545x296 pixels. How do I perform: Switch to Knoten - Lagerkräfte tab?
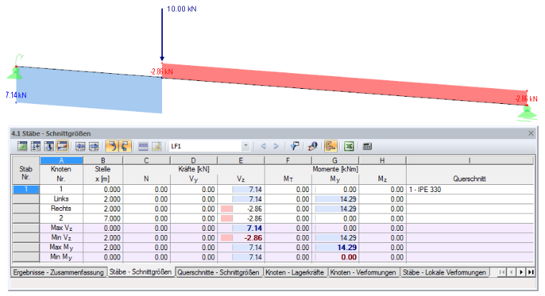(295, 272)
